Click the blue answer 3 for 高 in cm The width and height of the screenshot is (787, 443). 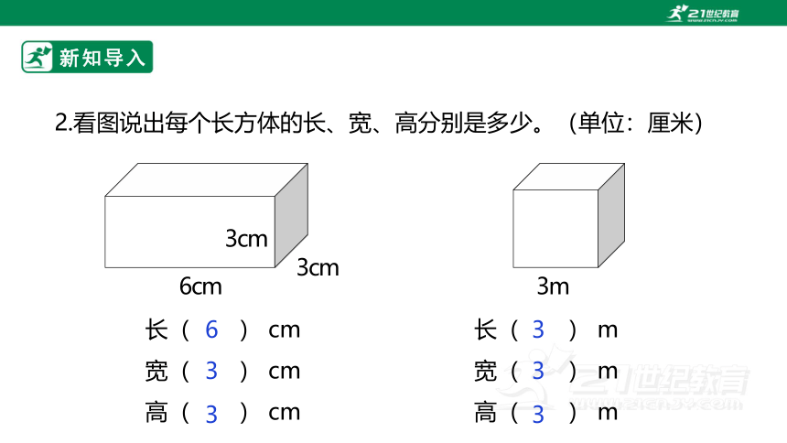pos(211,415)
